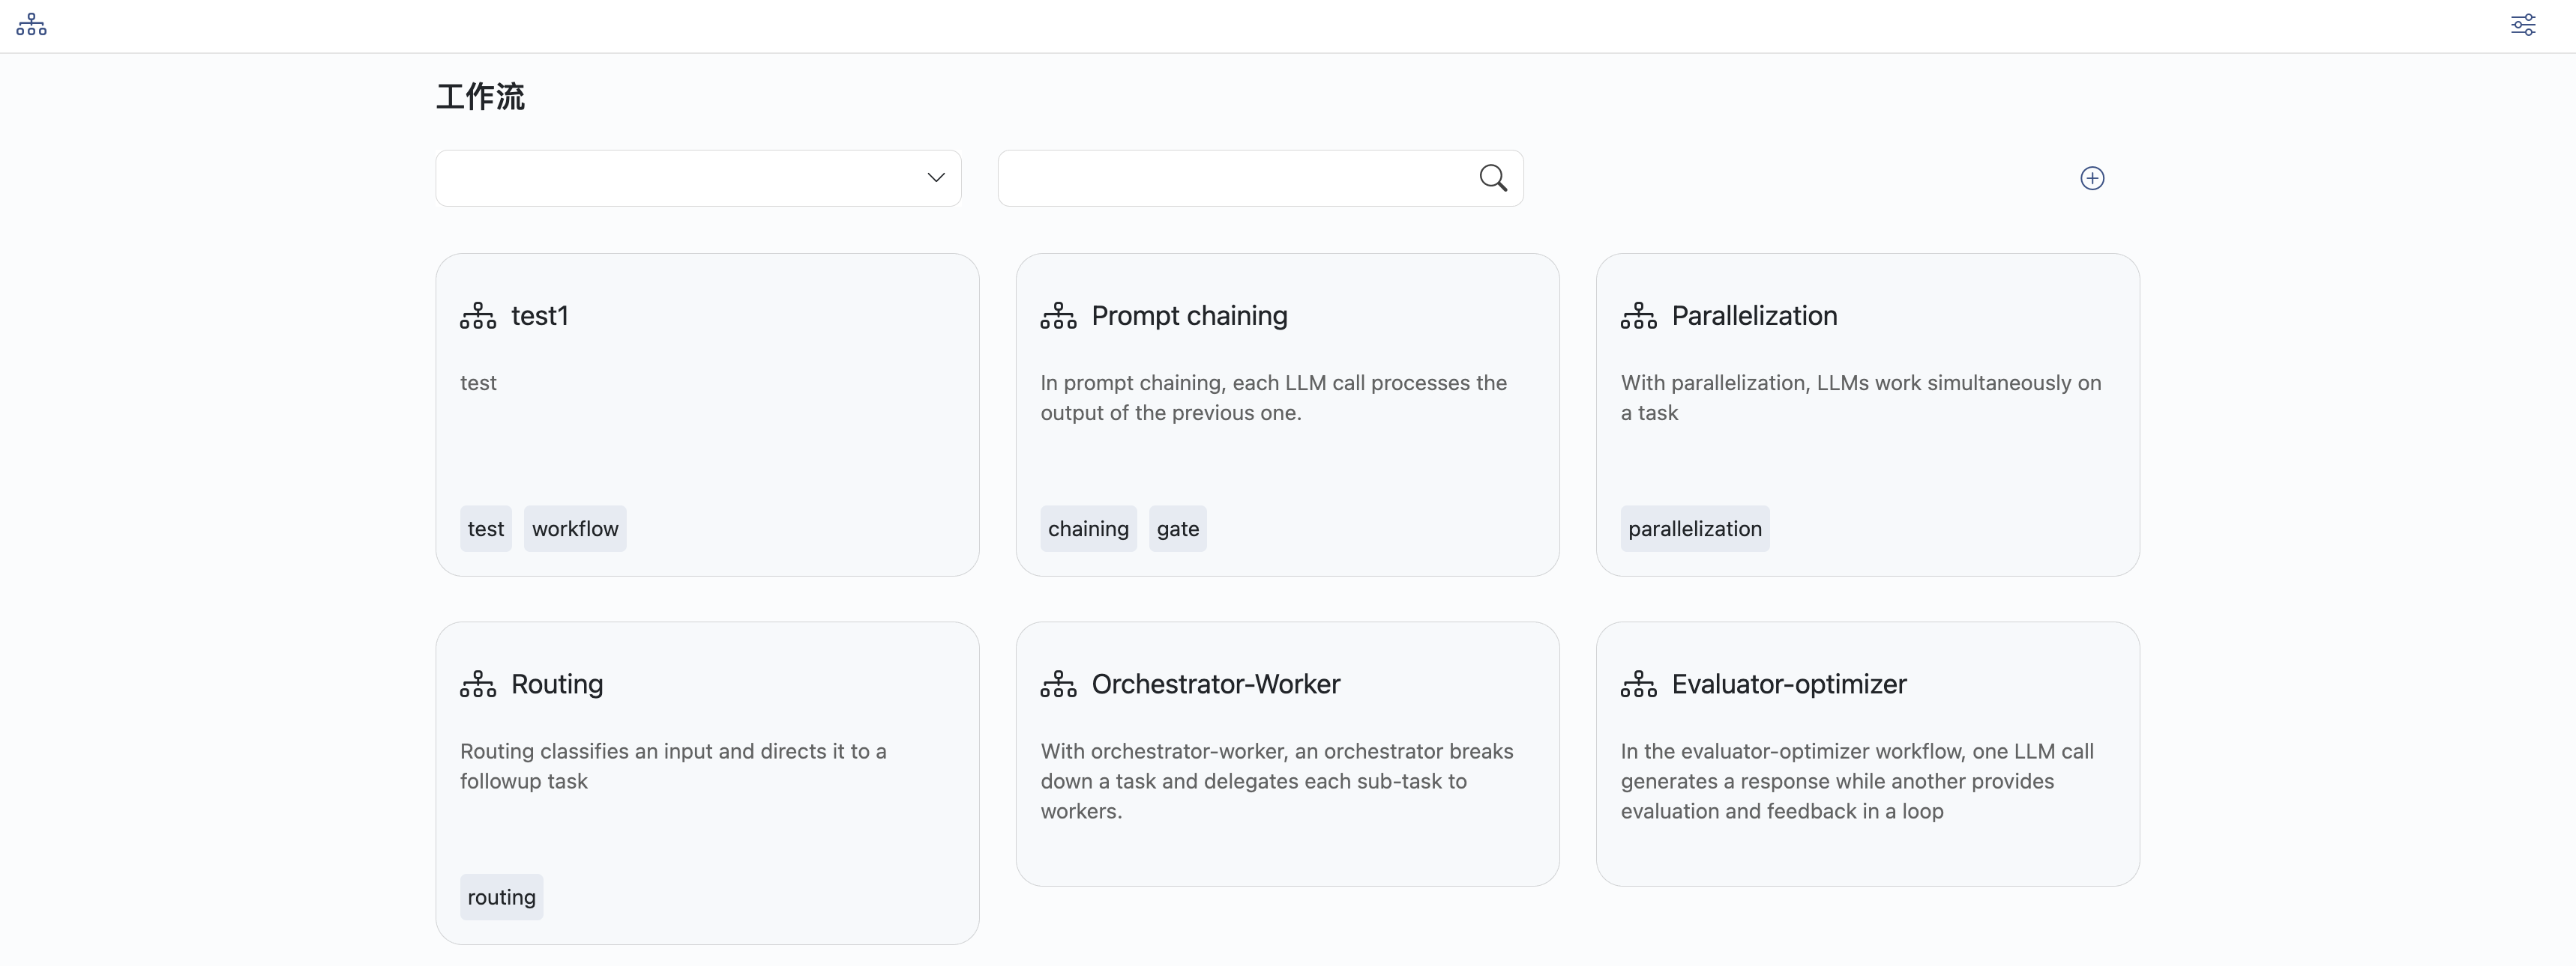This screenshot has width=2576, height=966.
Task: Select the 'gate' tag chip
Action: click(1177, 529)
